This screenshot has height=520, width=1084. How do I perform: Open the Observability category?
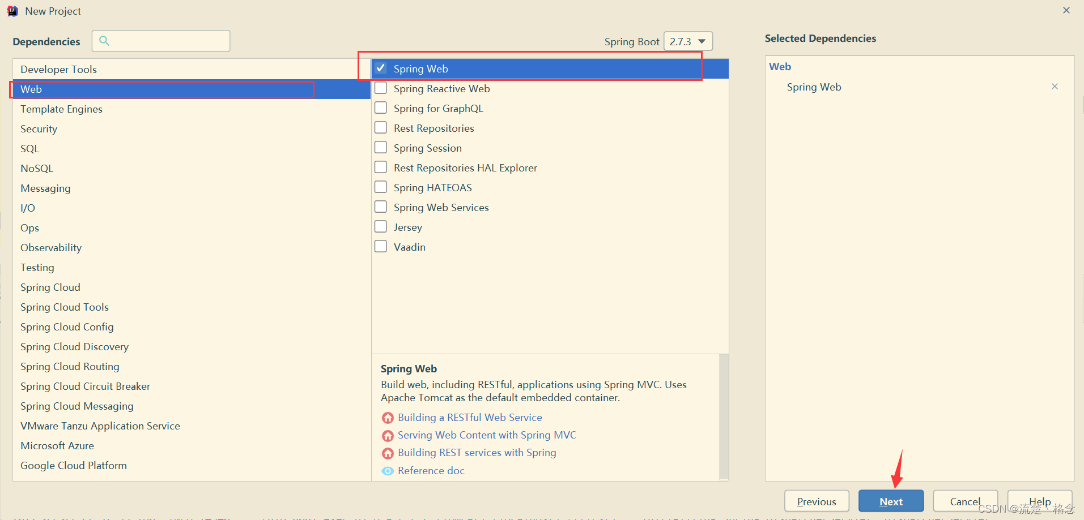192,247
